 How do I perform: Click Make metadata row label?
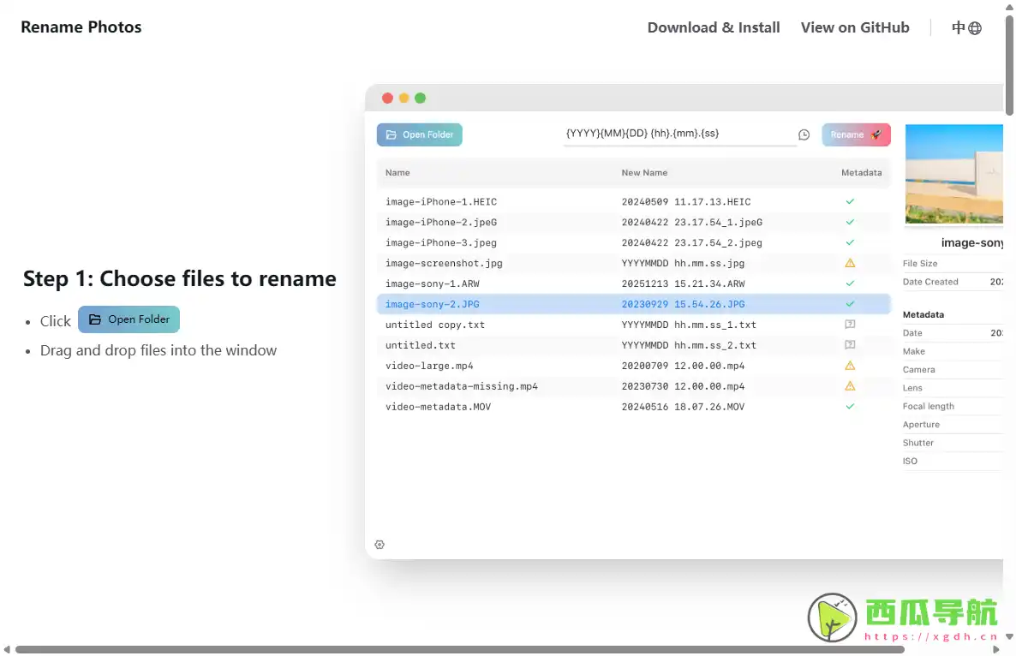tap(913, 351)
